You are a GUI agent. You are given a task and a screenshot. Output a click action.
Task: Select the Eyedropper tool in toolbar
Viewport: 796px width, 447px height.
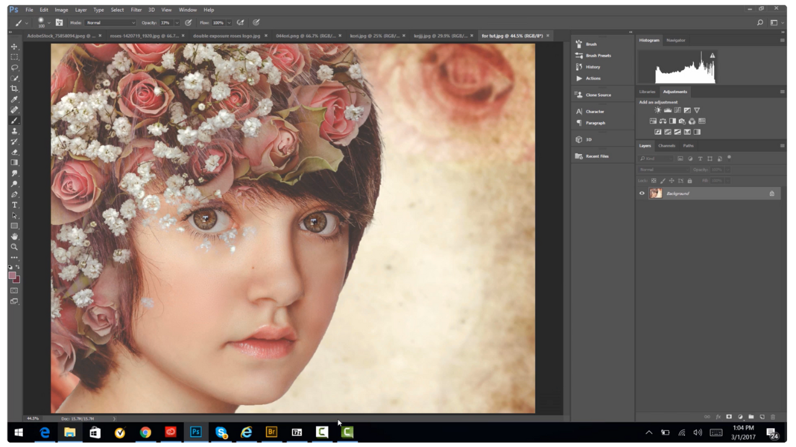[x=14, y=99]
